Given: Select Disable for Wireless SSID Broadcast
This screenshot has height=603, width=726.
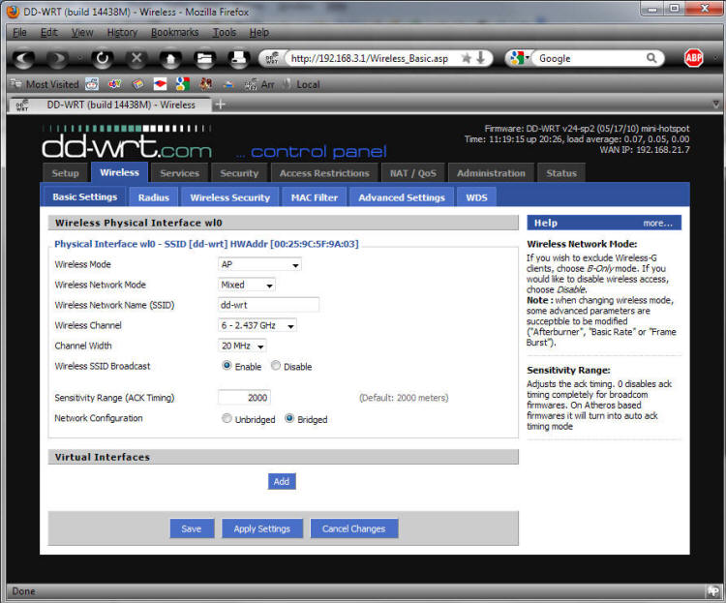Looking at the screenshot, I should (x=276, y=366).
